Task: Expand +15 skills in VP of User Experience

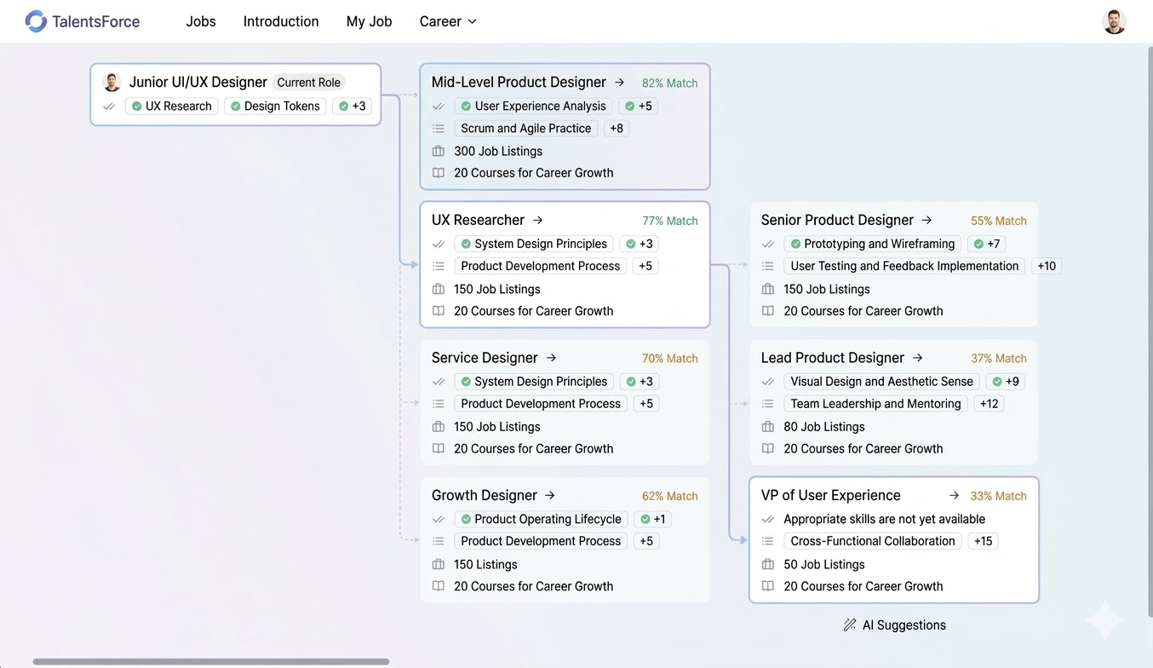Action: click(x=983, y=541)
